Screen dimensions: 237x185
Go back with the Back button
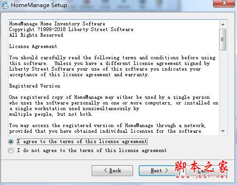(x=112, y=170)
